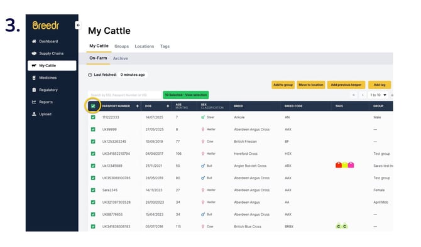Click the Bull icon in row UK88776655
Viewport: 421px width, 247px height.
tap(203, 214)
